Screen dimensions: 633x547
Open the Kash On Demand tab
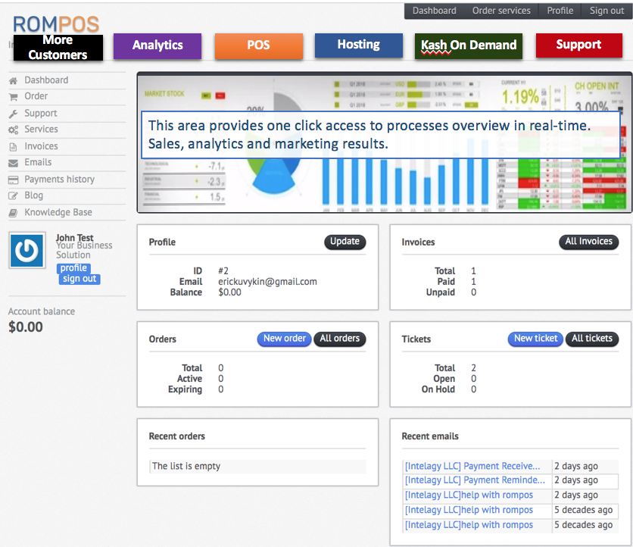468,45
